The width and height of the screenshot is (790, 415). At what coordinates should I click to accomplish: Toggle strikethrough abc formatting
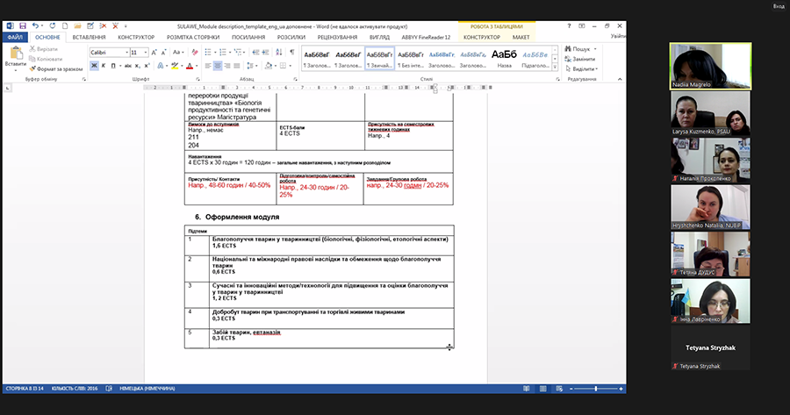point(128,66)
